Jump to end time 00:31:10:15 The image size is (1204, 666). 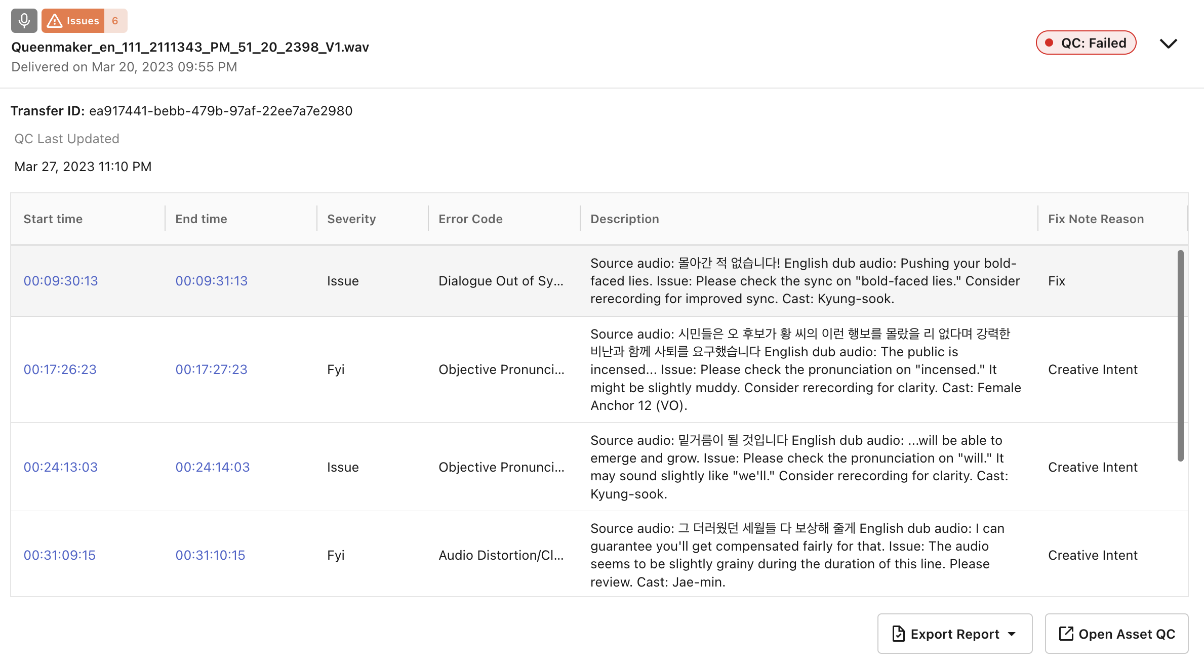(211, 555)
